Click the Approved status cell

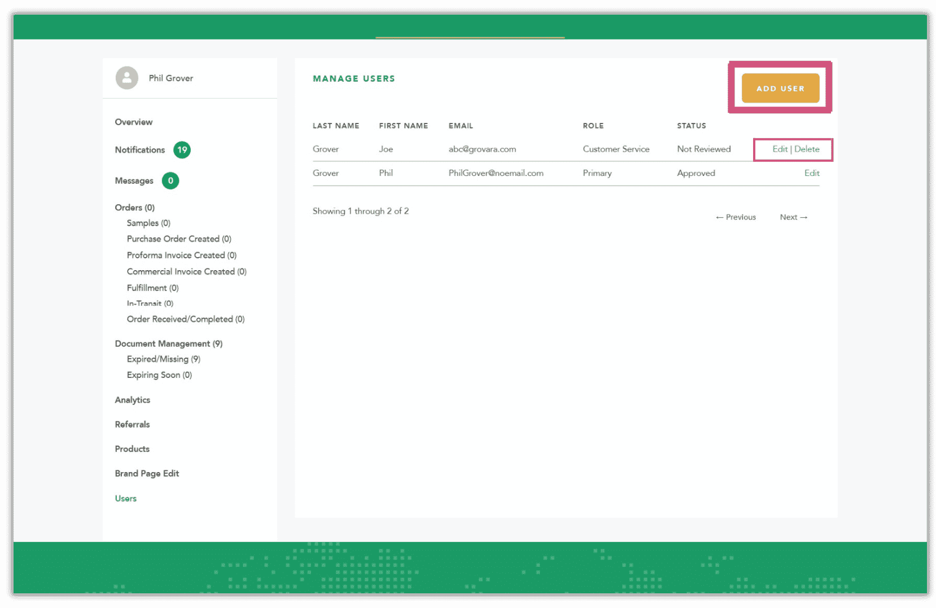[696, 173]
